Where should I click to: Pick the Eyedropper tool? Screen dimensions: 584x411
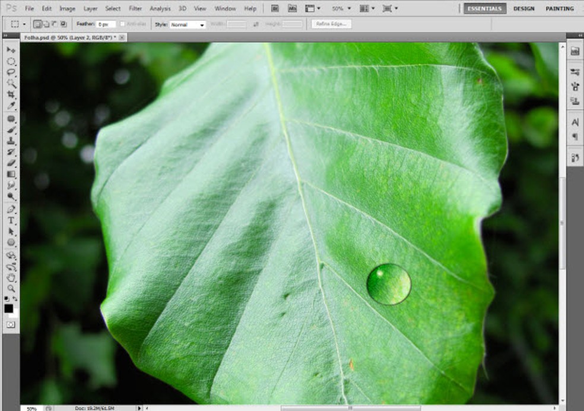[x=11, y=106]
